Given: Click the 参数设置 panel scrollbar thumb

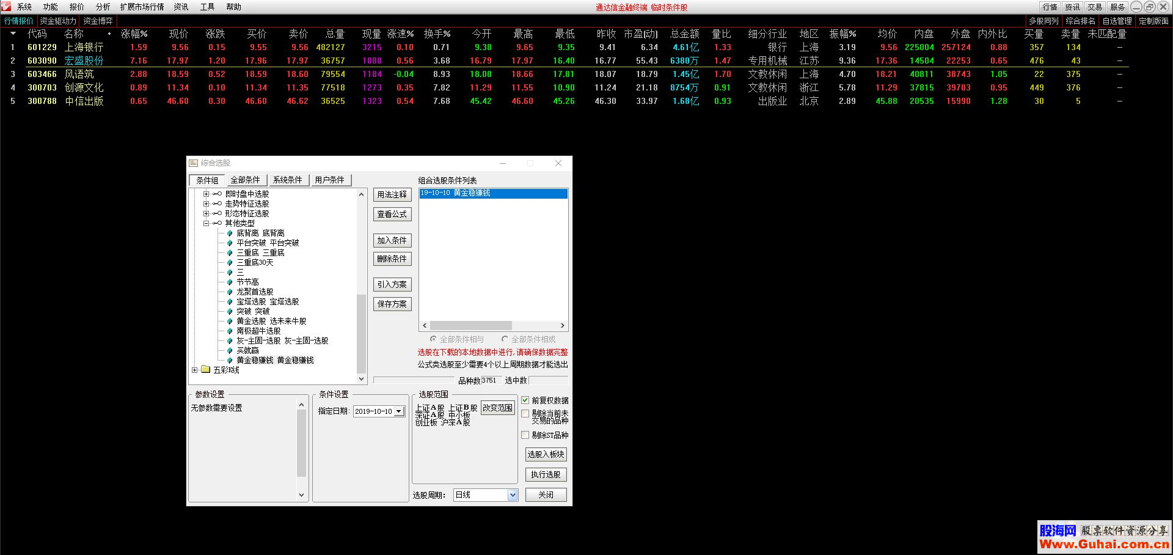Looking at the screenshot, I should coord(301,443).
